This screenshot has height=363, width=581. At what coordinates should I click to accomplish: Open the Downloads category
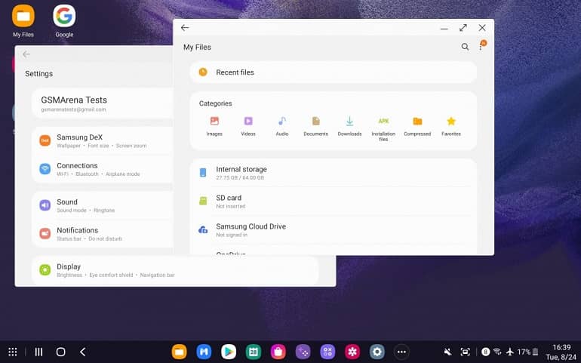349,126
